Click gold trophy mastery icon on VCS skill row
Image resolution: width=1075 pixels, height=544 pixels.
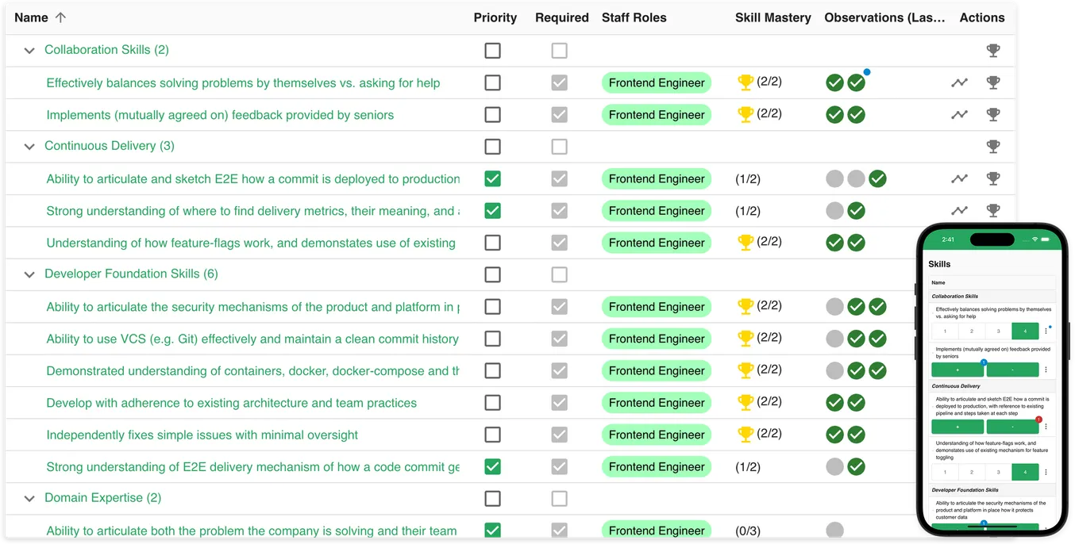tap(746, 339)
